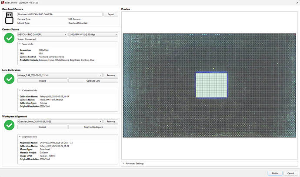Click the Source Info Resolution '2592x1944' value

click(x=43, y=50)
